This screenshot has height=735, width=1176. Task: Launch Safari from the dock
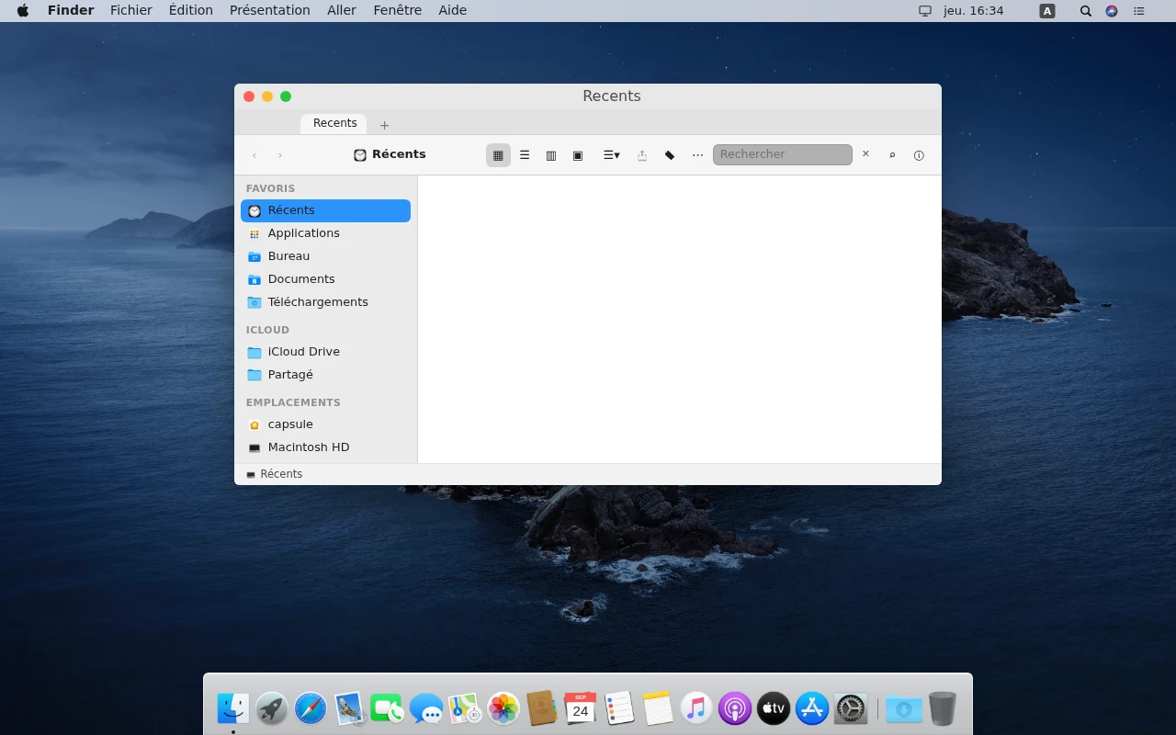tap(311, 708)
